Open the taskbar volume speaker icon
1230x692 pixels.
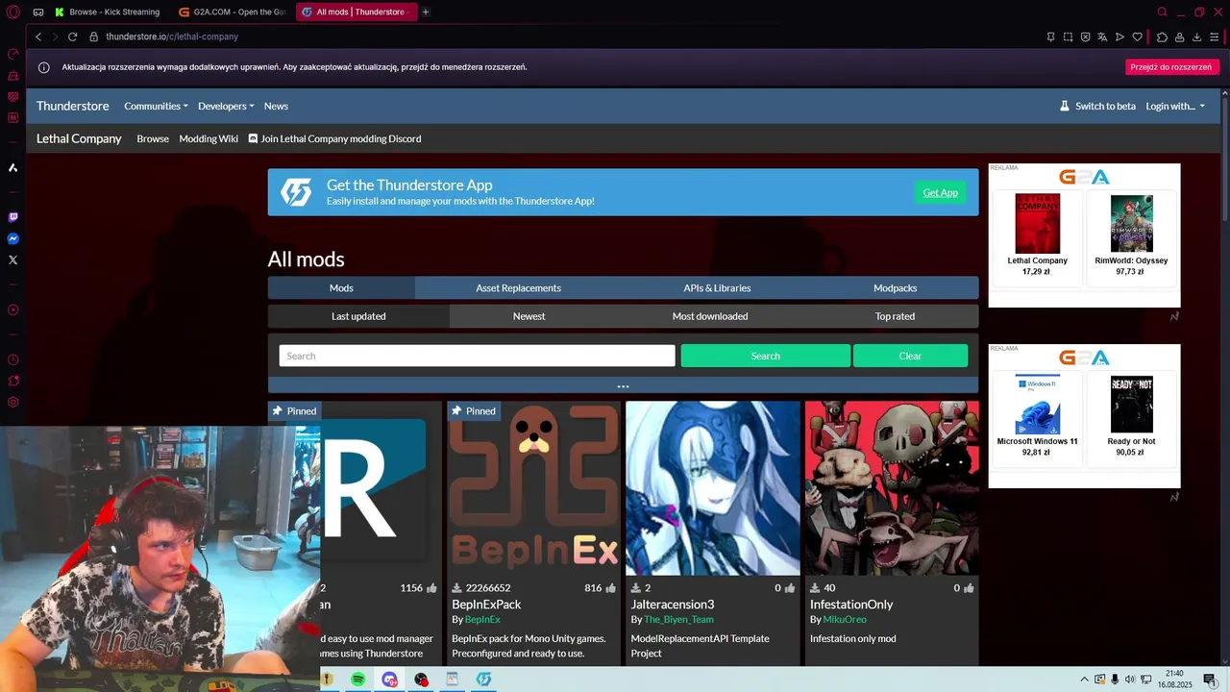(x=1130, y=680)
